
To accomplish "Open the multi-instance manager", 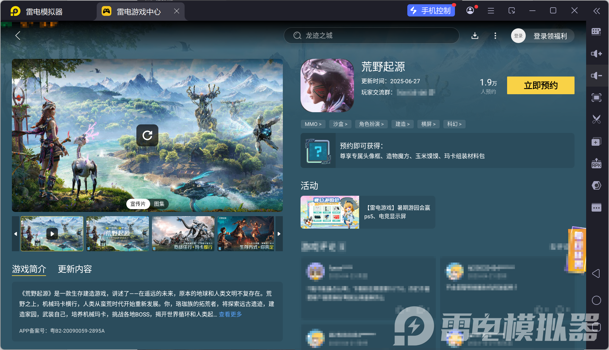I will [x=596, y=32].
